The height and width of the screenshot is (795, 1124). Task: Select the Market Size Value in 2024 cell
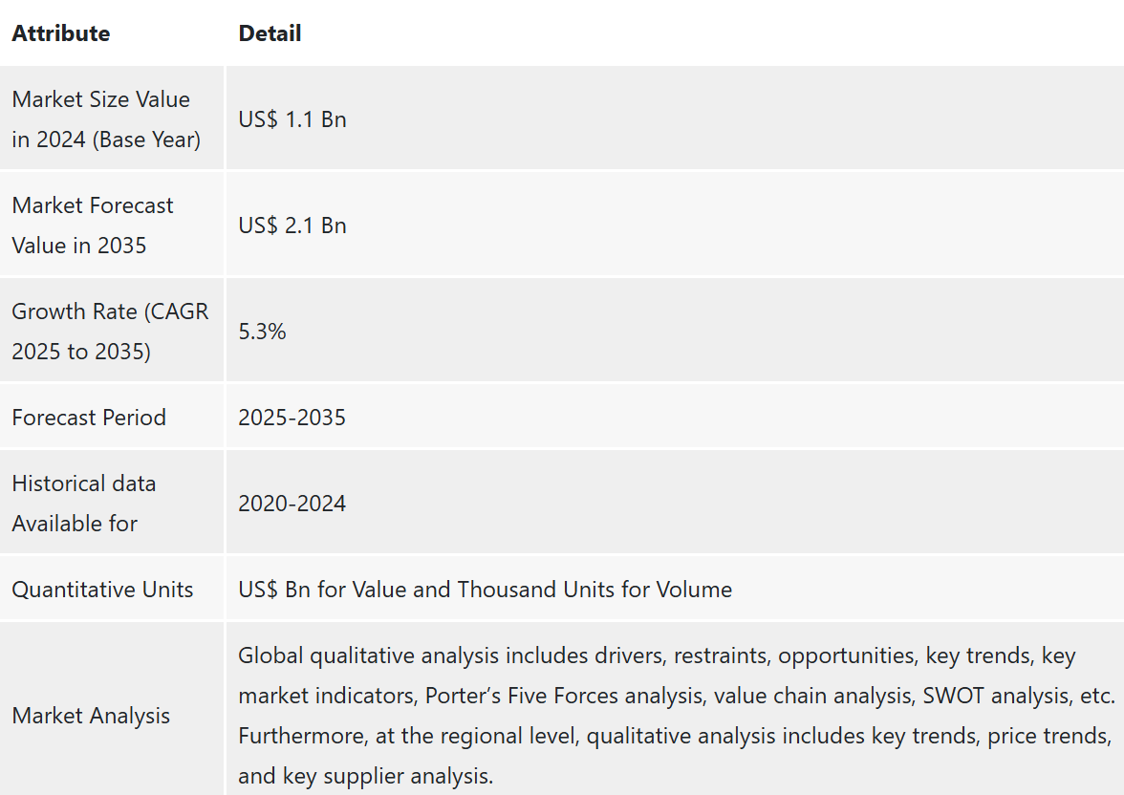coord(112,119)
